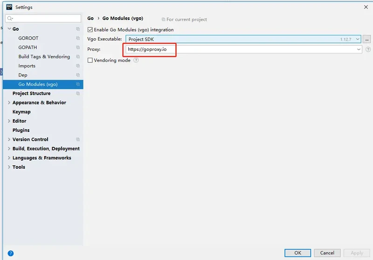
Task: Expand the Appearance & Behavior section
Action: 9,103
